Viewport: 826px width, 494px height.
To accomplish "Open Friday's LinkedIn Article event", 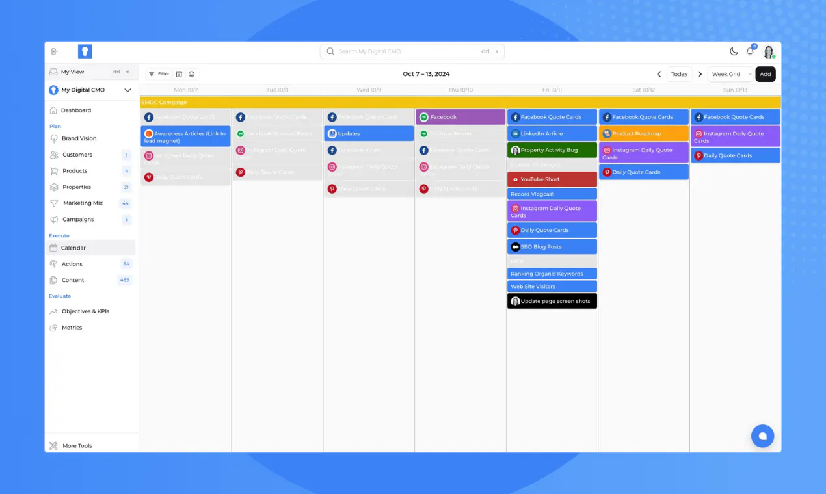I will [552, 134].
